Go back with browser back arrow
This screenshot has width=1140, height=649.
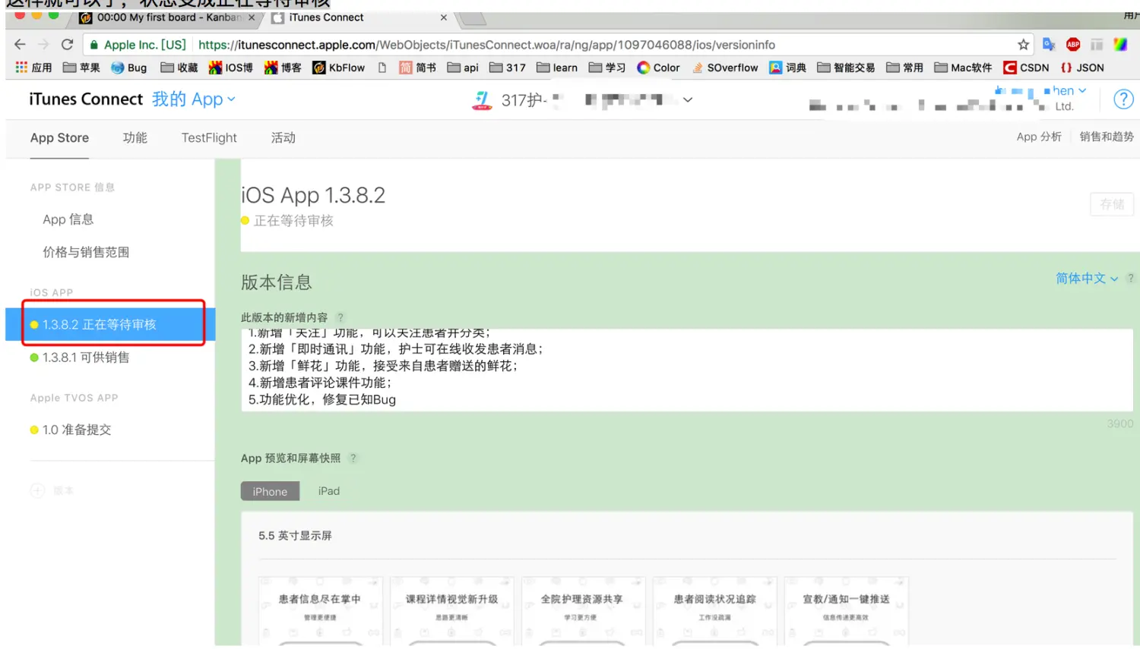20,45
